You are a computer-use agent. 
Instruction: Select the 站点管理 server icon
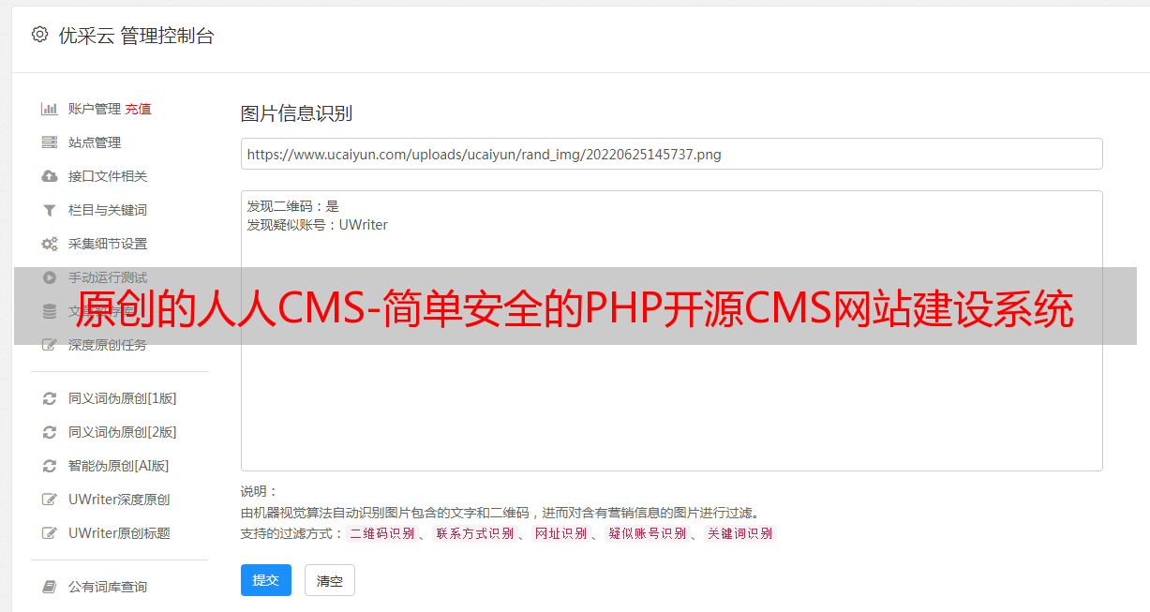coord(50,142)
